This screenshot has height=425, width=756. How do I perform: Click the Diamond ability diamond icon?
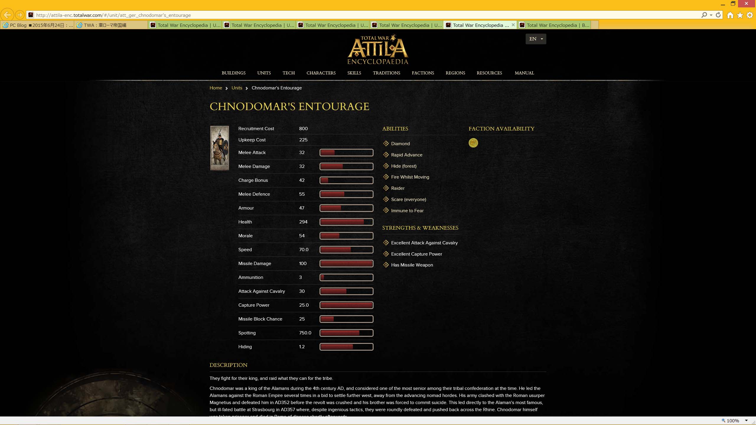(386, 143)
